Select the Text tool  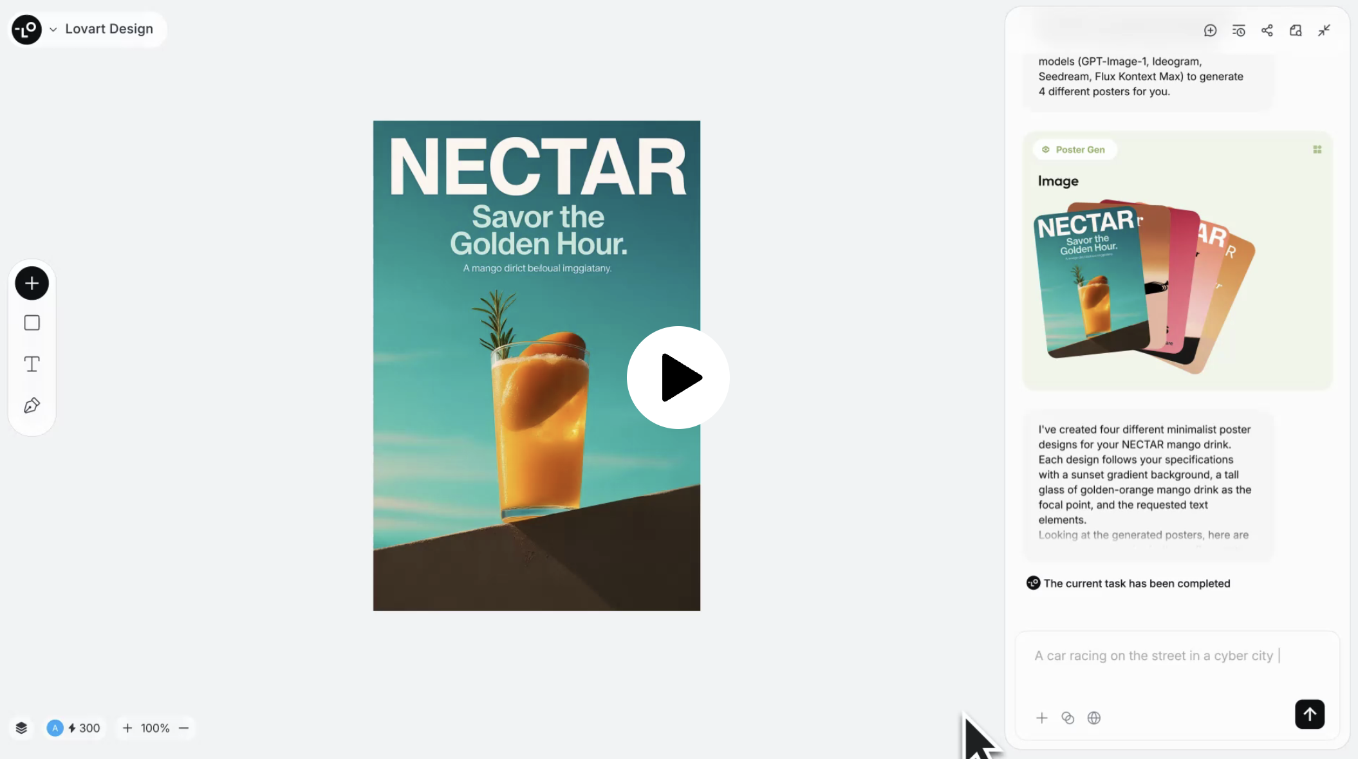tap(32, 364)
